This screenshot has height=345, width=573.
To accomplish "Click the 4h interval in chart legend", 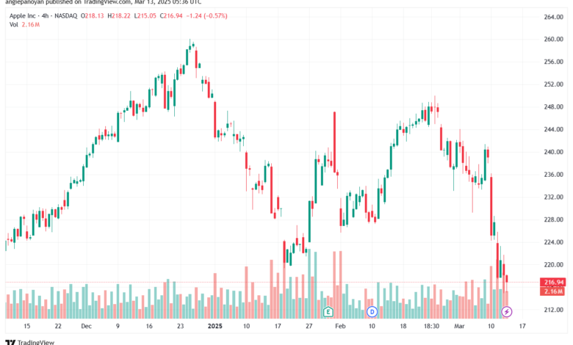I will coord(46,16).
